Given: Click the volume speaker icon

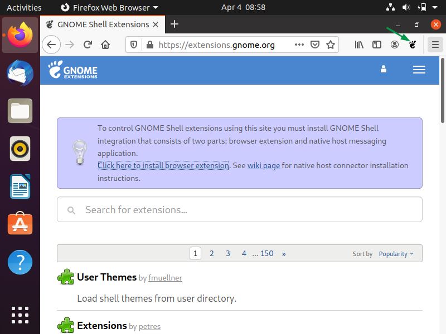Looking at the screenshot, I should click(x=406, y=7).
